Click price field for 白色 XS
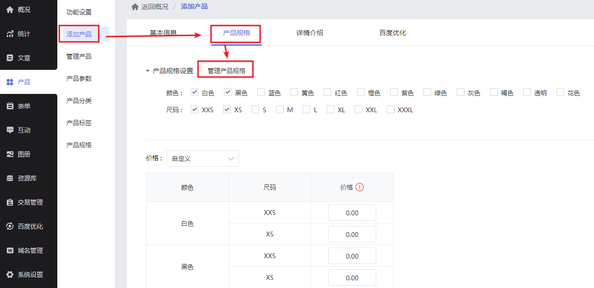 click(x=352, y=234)
